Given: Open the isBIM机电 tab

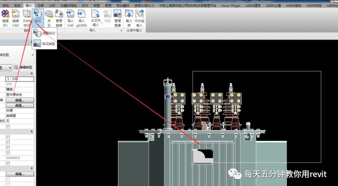Looking at the screenshot, I should 314,5.
